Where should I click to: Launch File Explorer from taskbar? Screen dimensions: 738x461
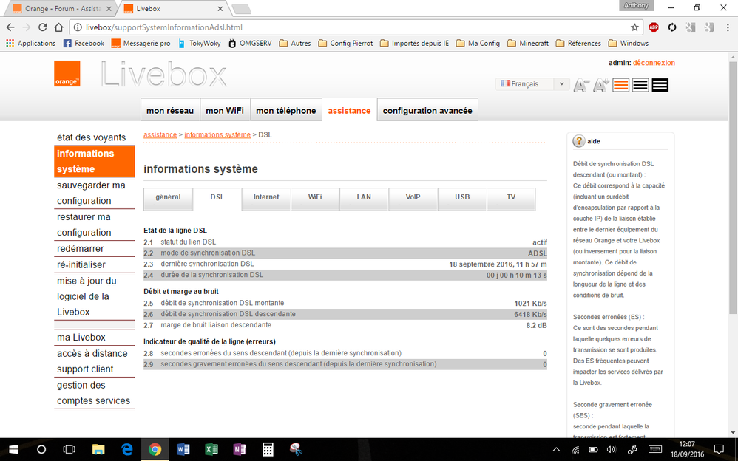click(98, 450)
